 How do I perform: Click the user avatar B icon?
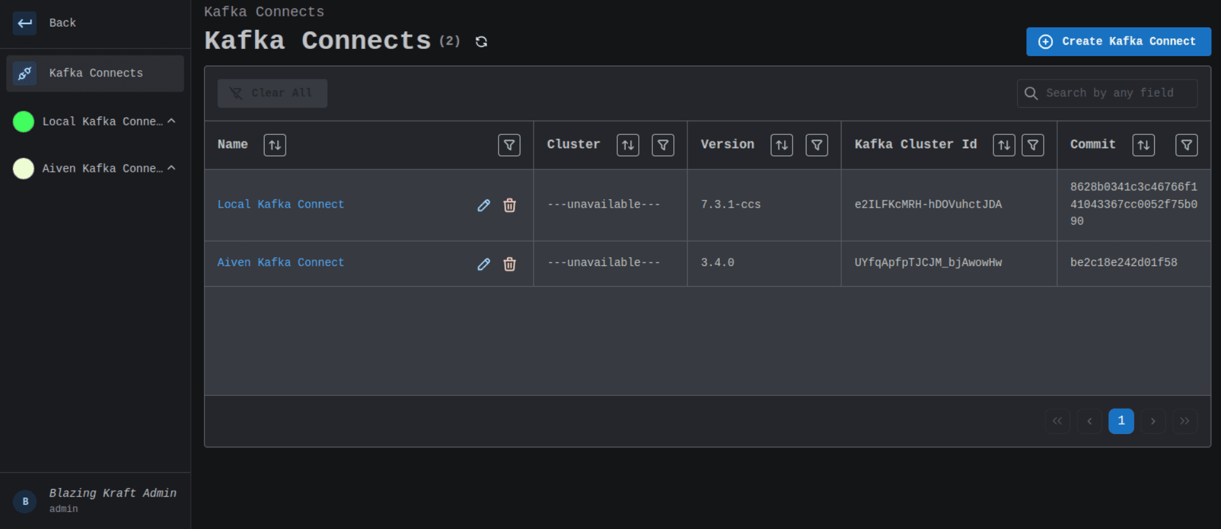(x=25, y=502)
